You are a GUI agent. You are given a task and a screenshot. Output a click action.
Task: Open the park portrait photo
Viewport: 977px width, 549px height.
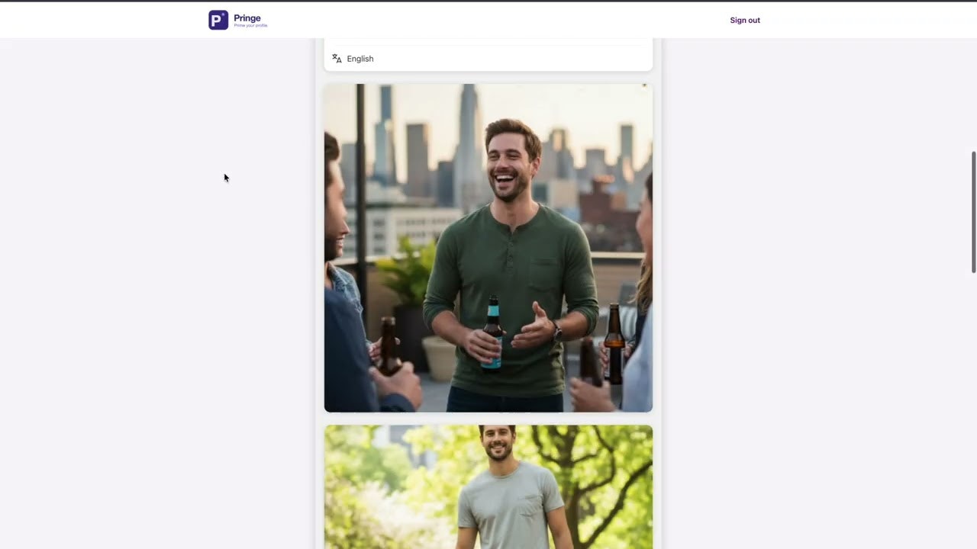pyautogui.click(x=488, y=487)
